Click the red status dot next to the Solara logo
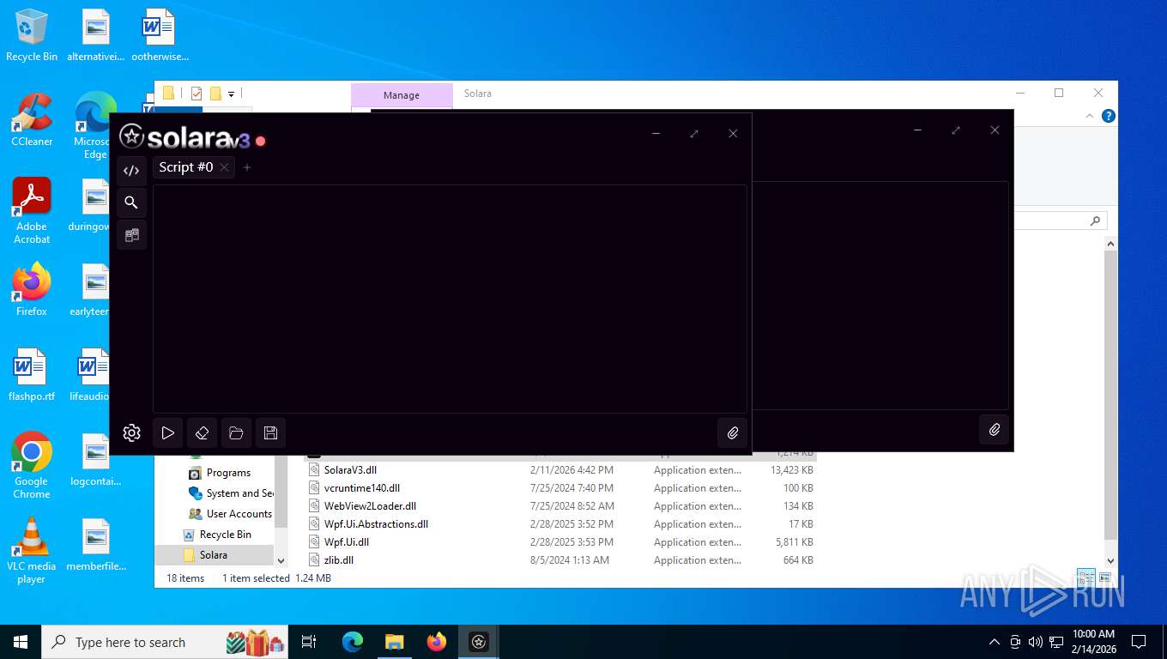 [x=260, y=141]
